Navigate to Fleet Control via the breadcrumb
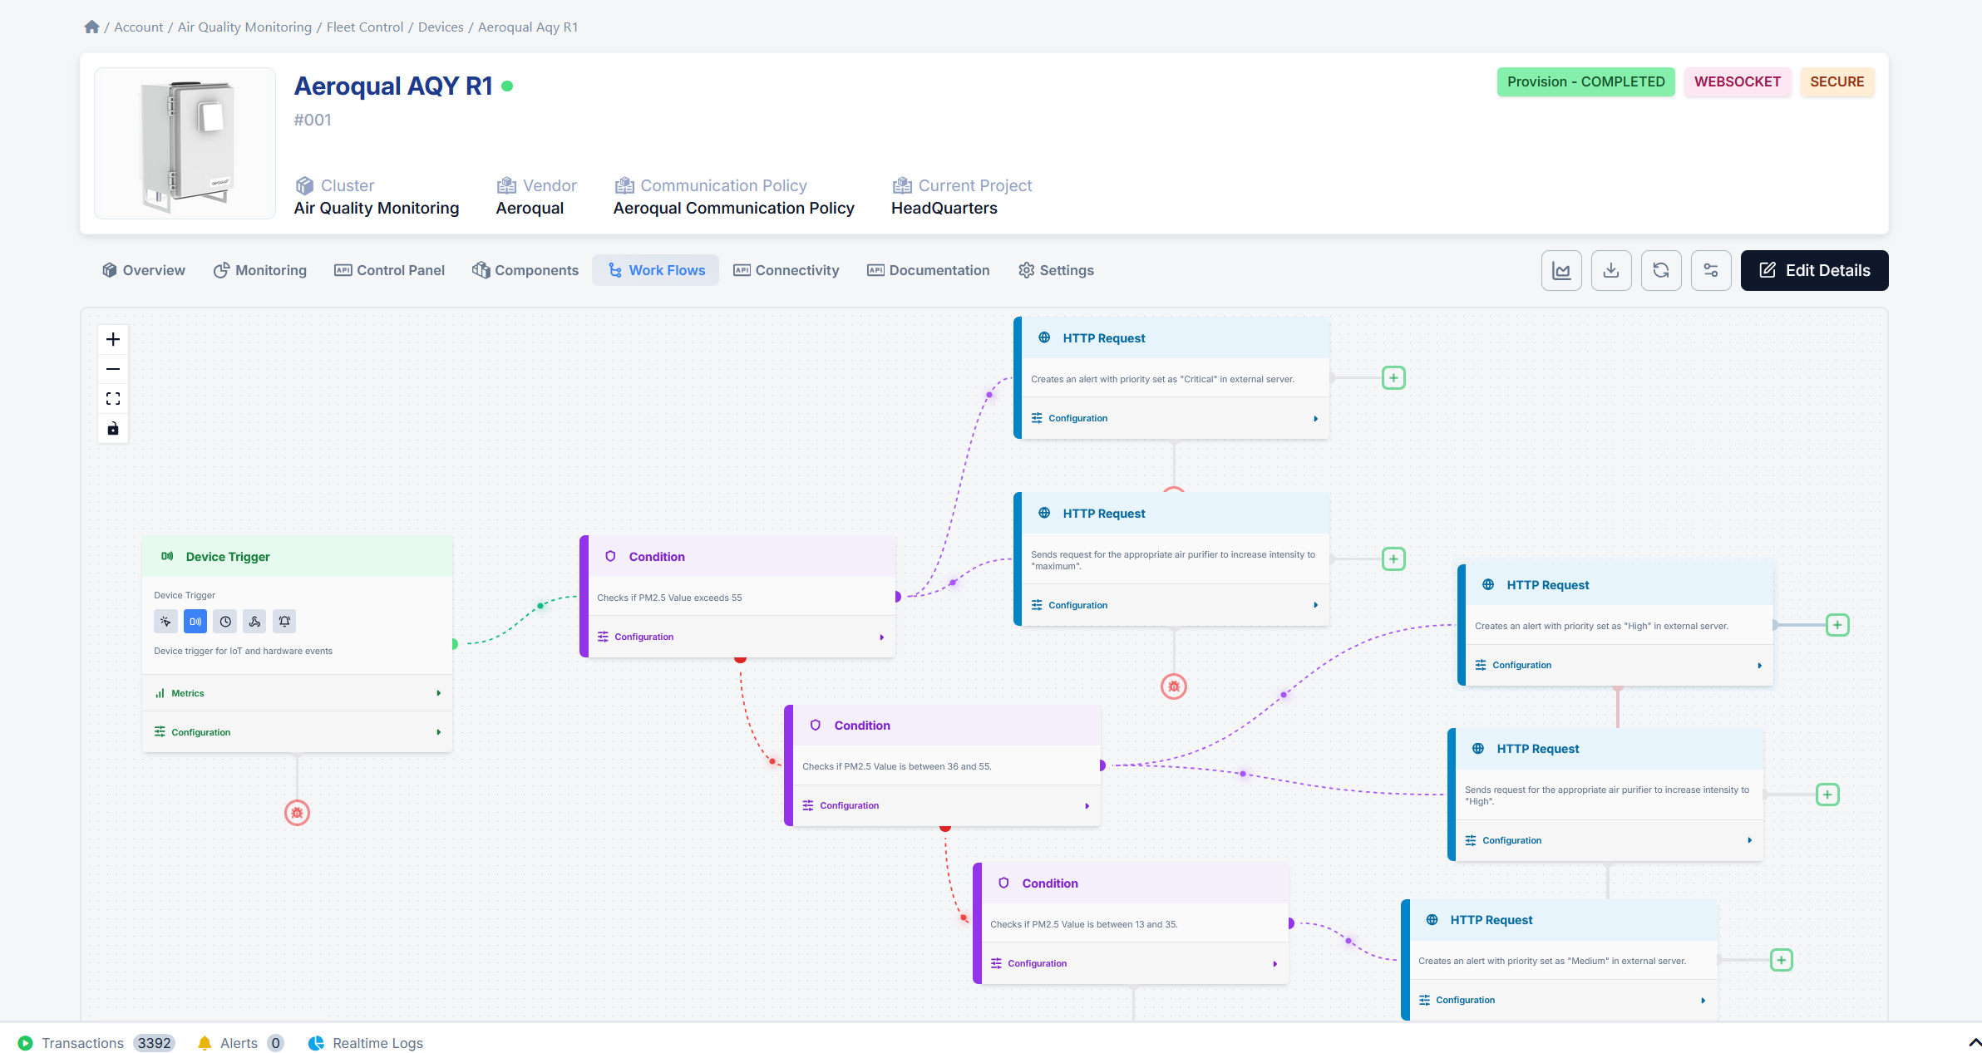 click(364, 27)
